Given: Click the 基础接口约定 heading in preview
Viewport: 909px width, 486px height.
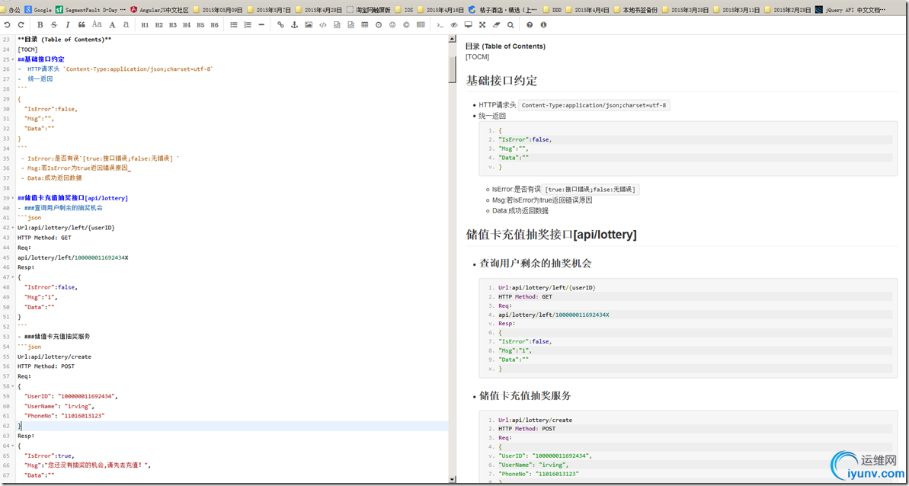Looking at the screenshot, I should 501,81.
